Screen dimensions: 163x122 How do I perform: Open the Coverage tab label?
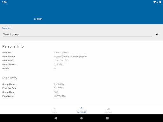[x=81, y=112]
